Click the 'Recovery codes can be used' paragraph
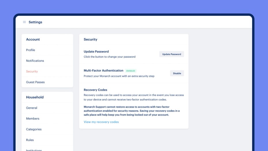The width and height of the screenshot is (268, 151). click(x=134, y=97)
